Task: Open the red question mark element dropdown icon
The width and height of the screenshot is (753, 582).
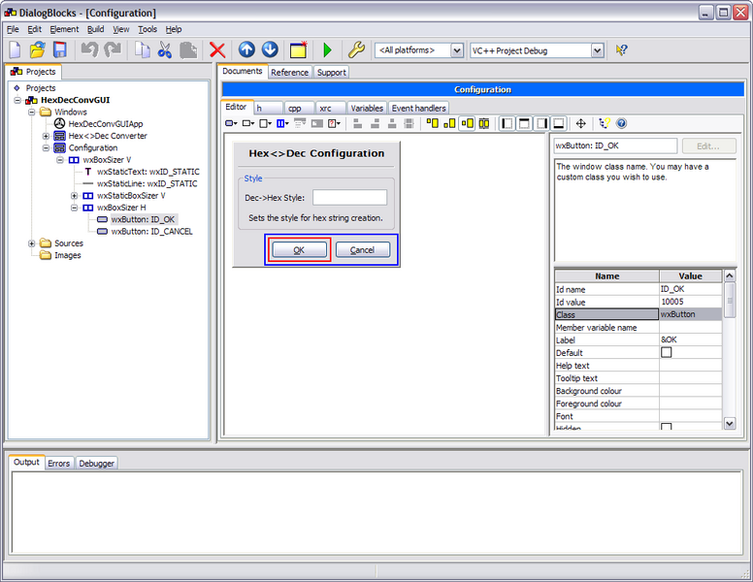Action: click(x=334, y=123)
